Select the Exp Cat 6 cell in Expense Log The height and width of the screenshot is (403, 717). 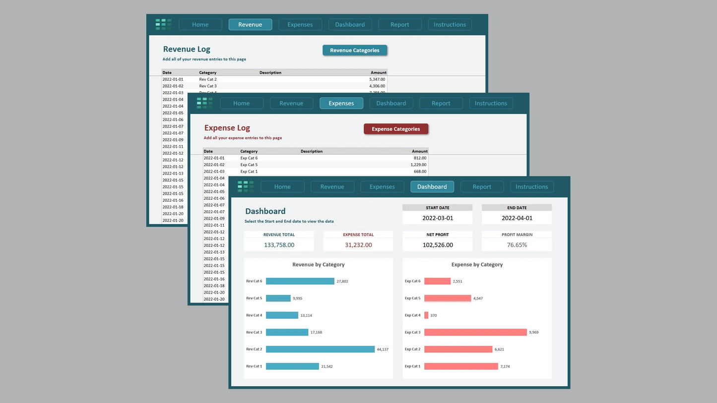[x=249, y=158]
